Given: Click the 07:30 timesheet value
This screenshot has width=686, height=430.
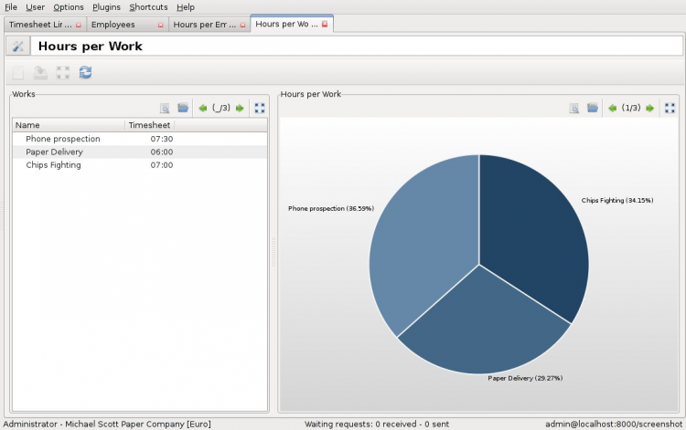Looking at the screenshot, I should point(162,139).
